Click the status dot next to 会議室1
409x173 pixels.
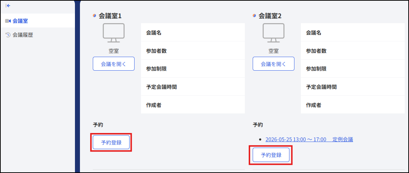click(95, 16)
